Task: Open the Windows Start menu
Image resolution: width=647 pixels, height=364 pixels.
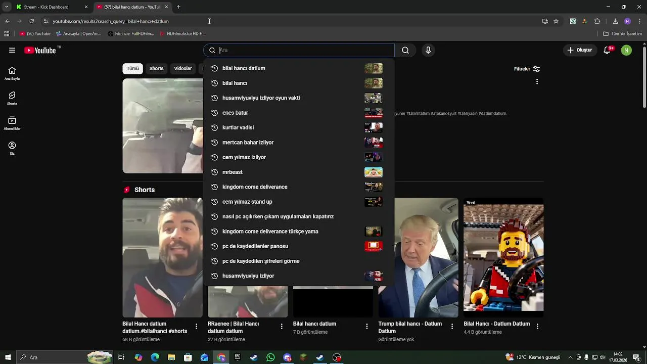Action: tap(8, 357)
